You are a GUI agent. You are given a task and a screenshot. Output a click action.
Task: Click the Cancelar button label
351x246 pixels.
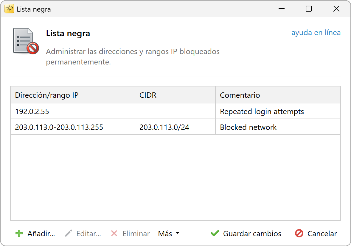click(x=322, y=234)
